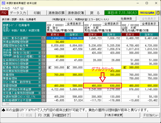Click the 堤 啓士 employee header
This screenshot has height=123, width=161.
(x=65, y=27)
